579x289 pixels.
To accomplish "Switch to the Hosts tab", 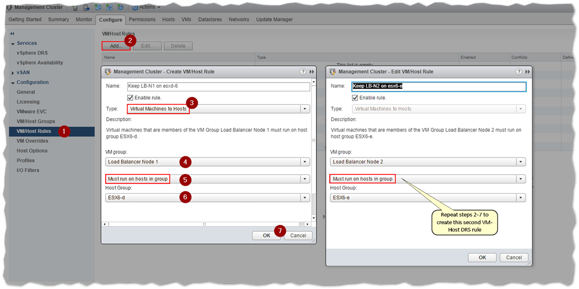I will (169, 19).
